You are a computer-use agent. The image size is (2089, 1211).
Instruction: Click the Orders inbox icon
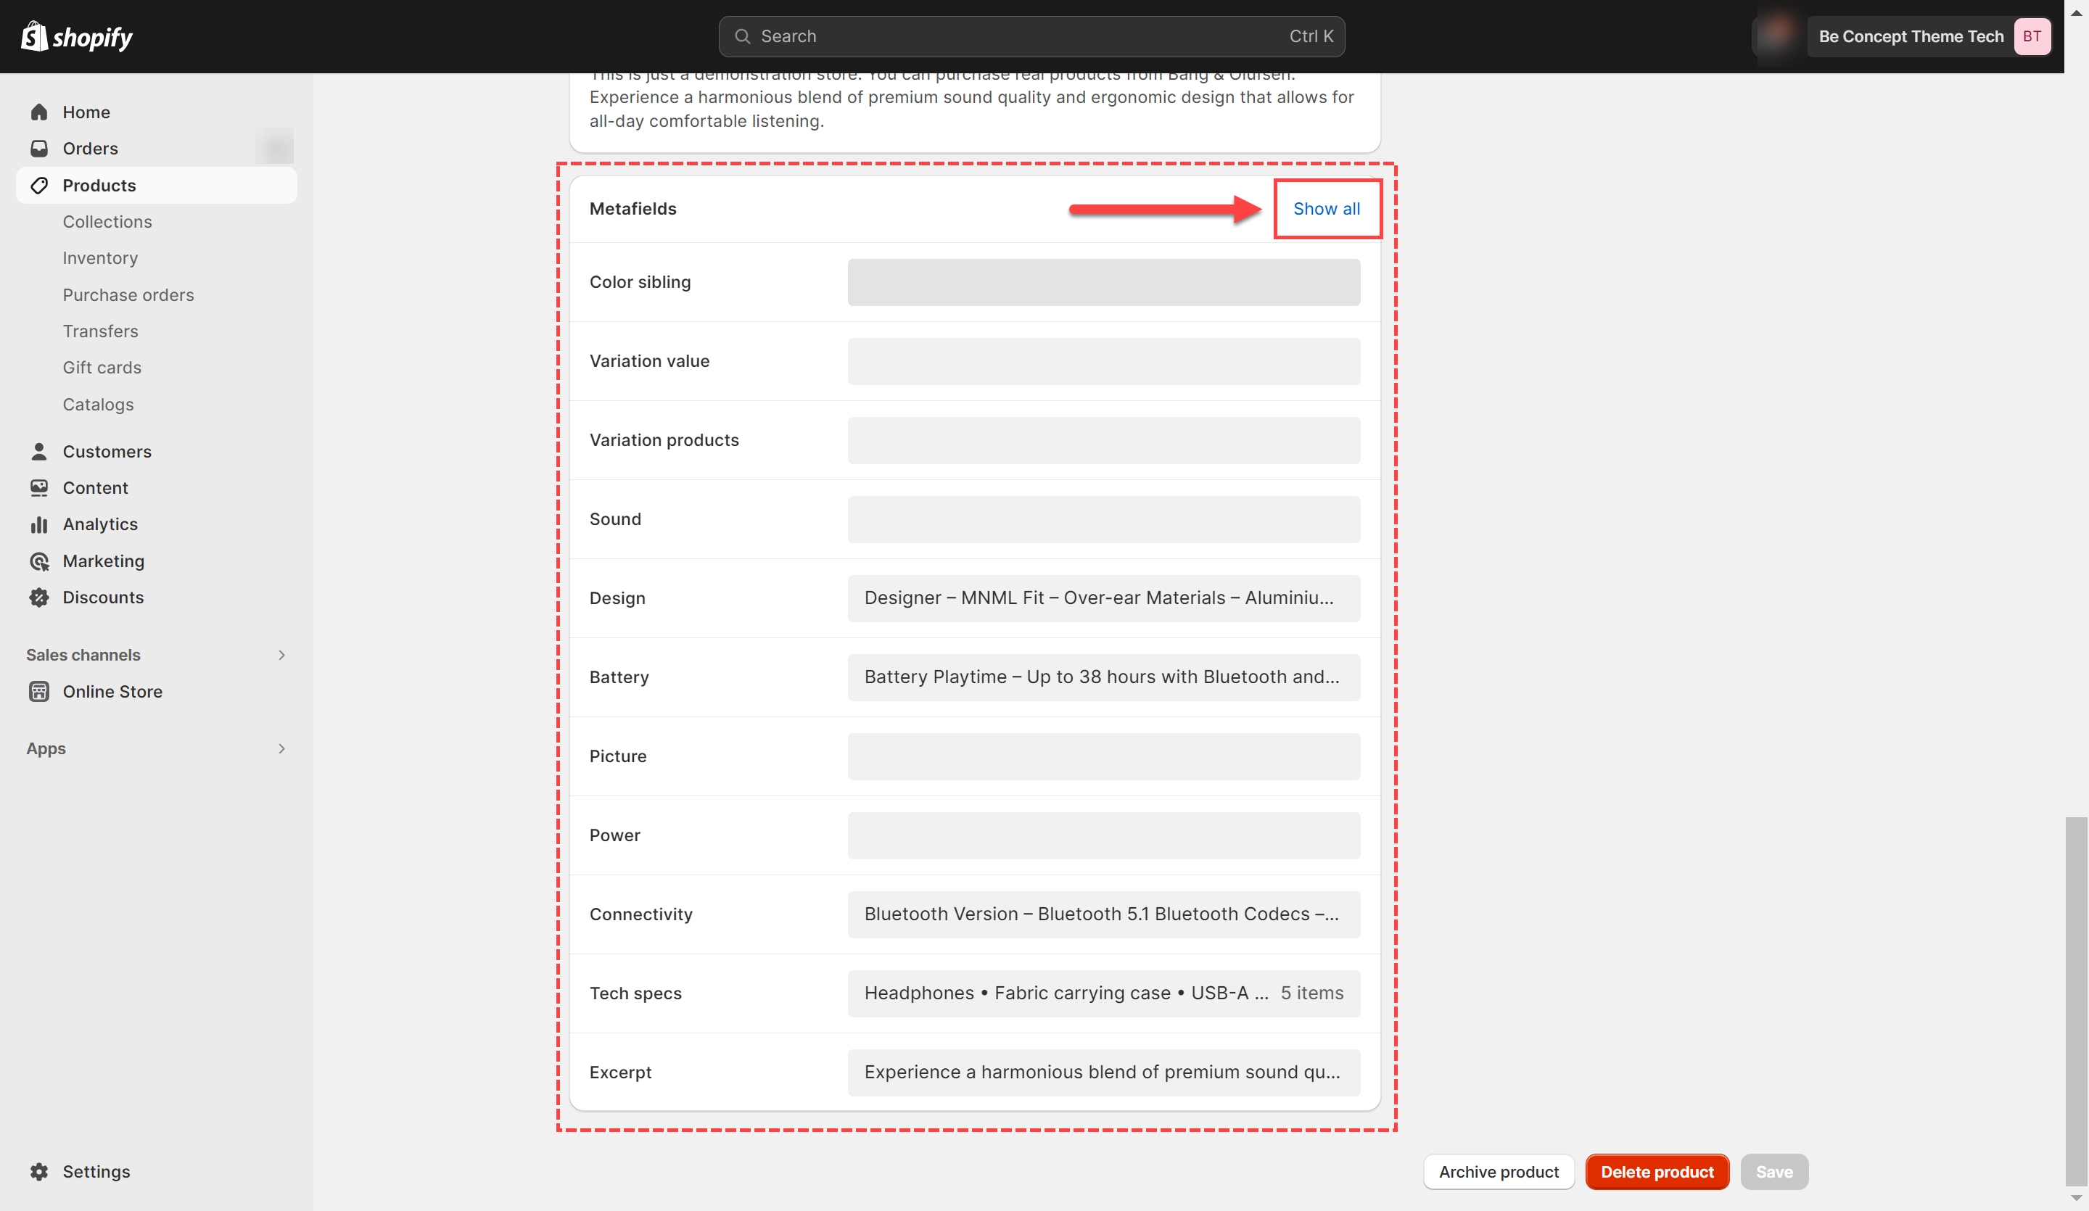(x=39, y=149)
